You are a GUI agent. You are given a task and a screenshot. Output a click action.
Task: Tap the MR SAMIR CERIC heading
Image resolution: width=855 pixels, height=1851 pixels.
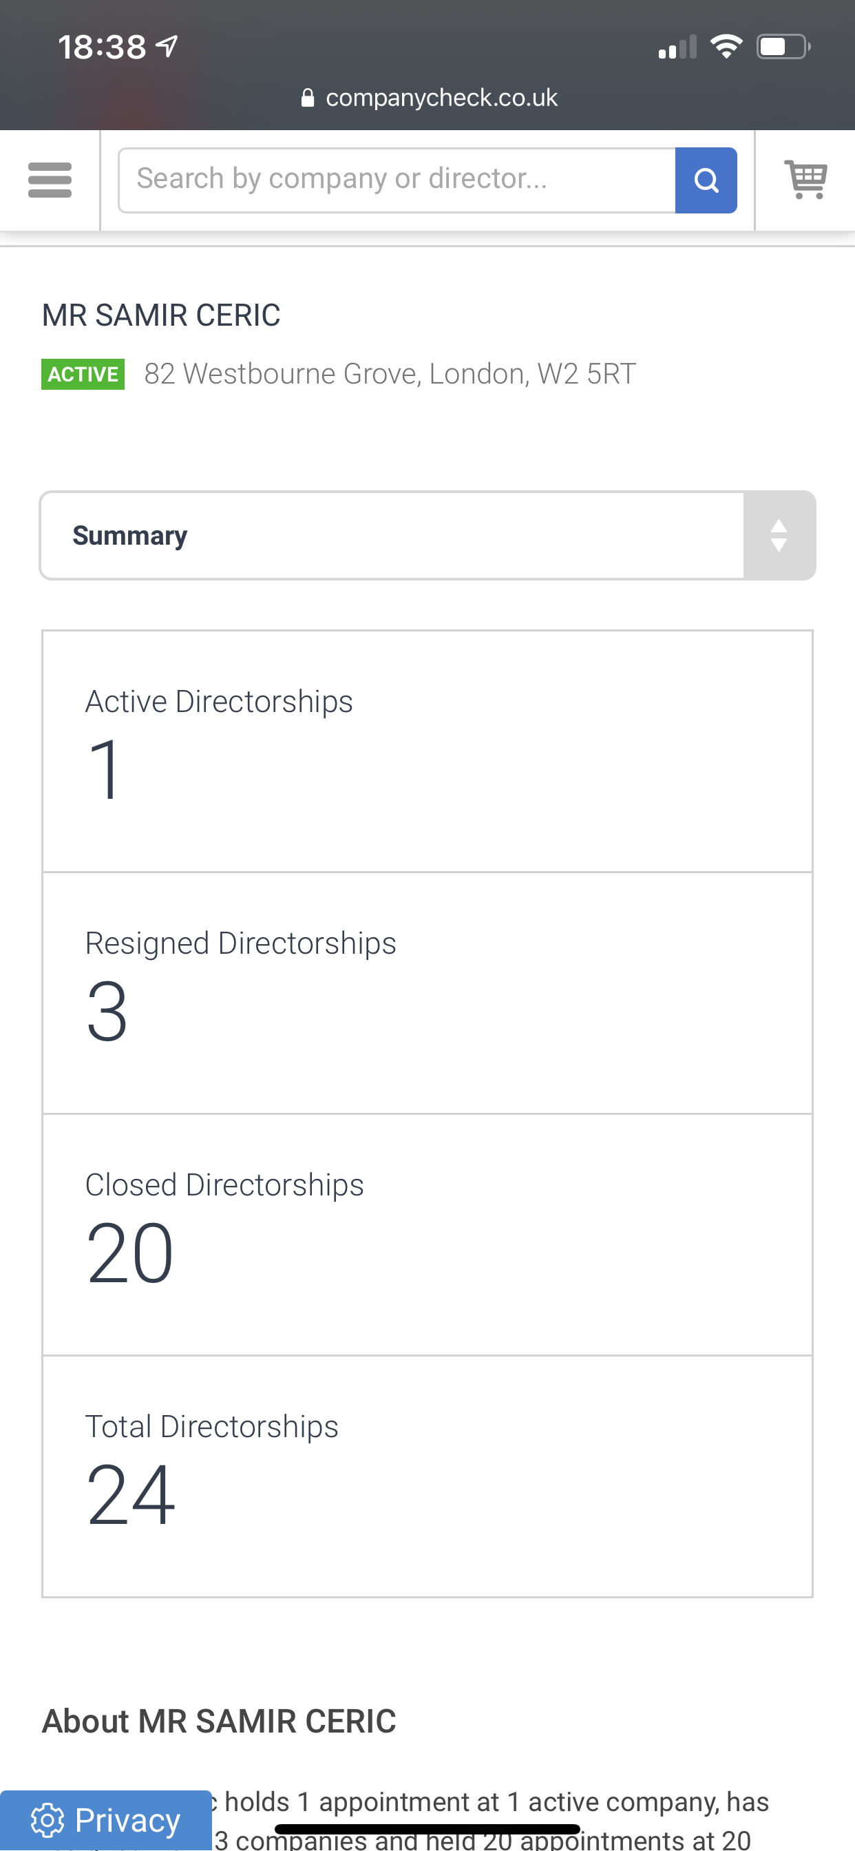[161, 315]
